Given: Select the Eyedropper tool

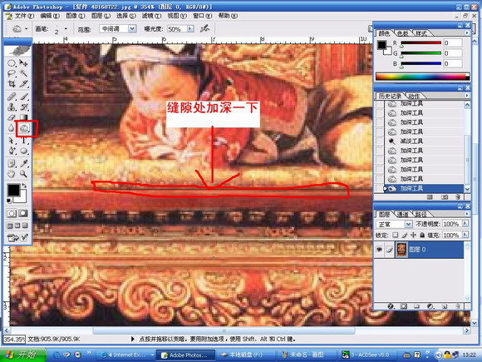Looking at the screenshot, I should 23,163.
